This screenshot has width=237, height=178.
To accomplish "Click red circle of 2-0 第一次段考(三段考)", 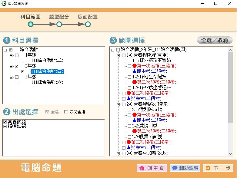I will (x=135, y=115).
